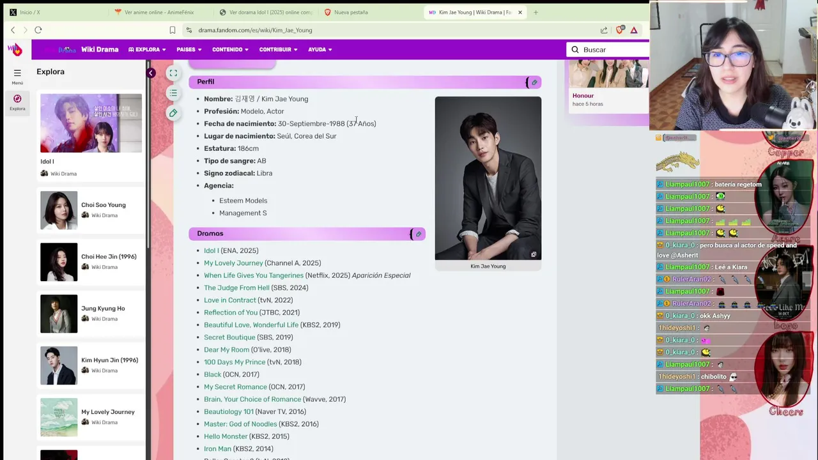Reload the page with the refresh icon

[38, 30]
